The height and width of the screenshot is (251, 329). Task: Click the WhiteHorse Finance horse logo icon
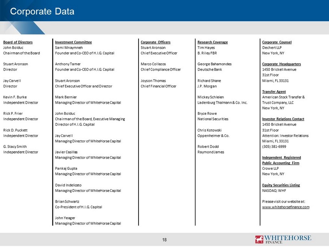[x=259, y=239]
